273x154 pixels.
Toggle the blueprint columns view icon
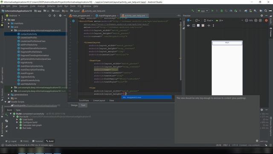point(194,26)
